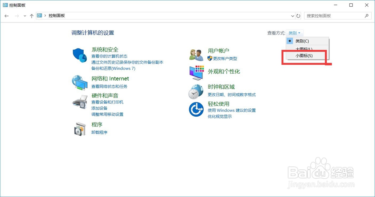Viewport: 375px width, 197px height.
Task: Open the Network and Internet globe icon
Action: tap(79, 83)
